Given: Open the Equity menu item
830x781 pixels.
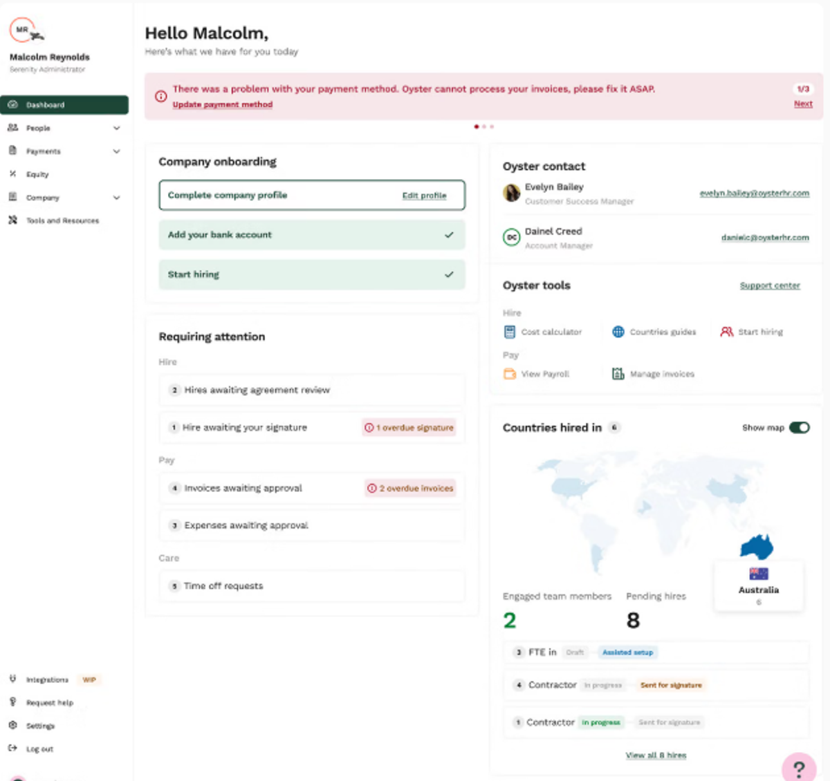Looking at the screenshot, I should pos(64,174).
